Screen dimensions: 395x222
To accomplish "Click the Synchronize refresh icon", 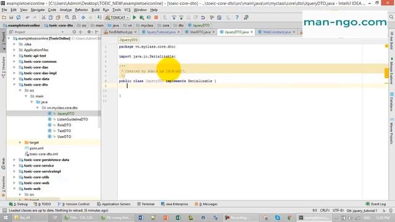I will [x=19, y=17].
